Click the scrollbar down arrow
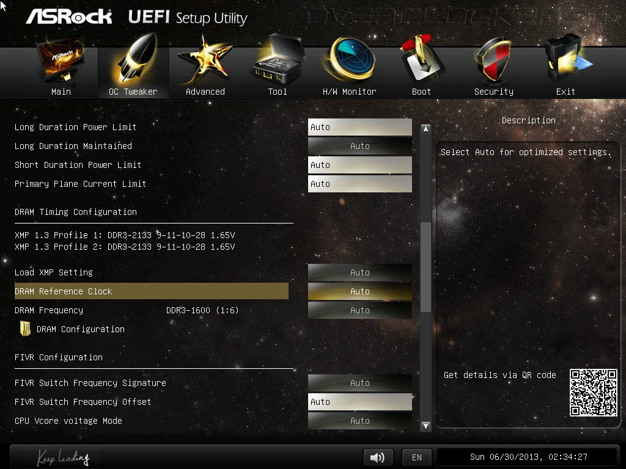 (x=425, y=426)
